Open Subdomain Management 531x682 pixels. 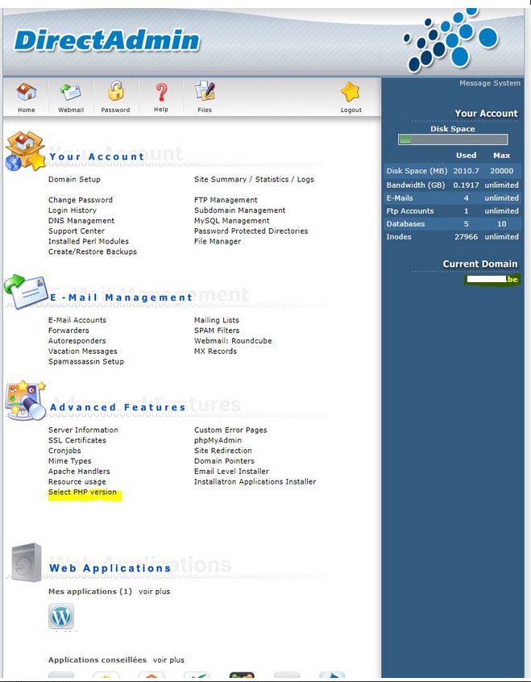coord(239,210)
